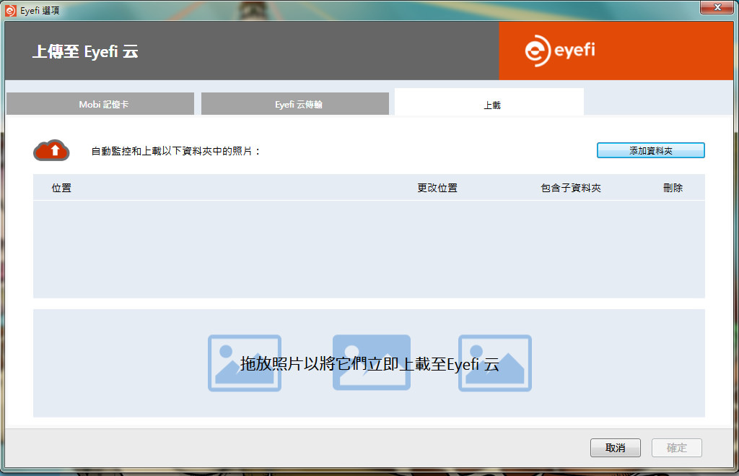Click the 上傳至 Eyefi 云 heading
739x476 pixels.
pos(85,51)
